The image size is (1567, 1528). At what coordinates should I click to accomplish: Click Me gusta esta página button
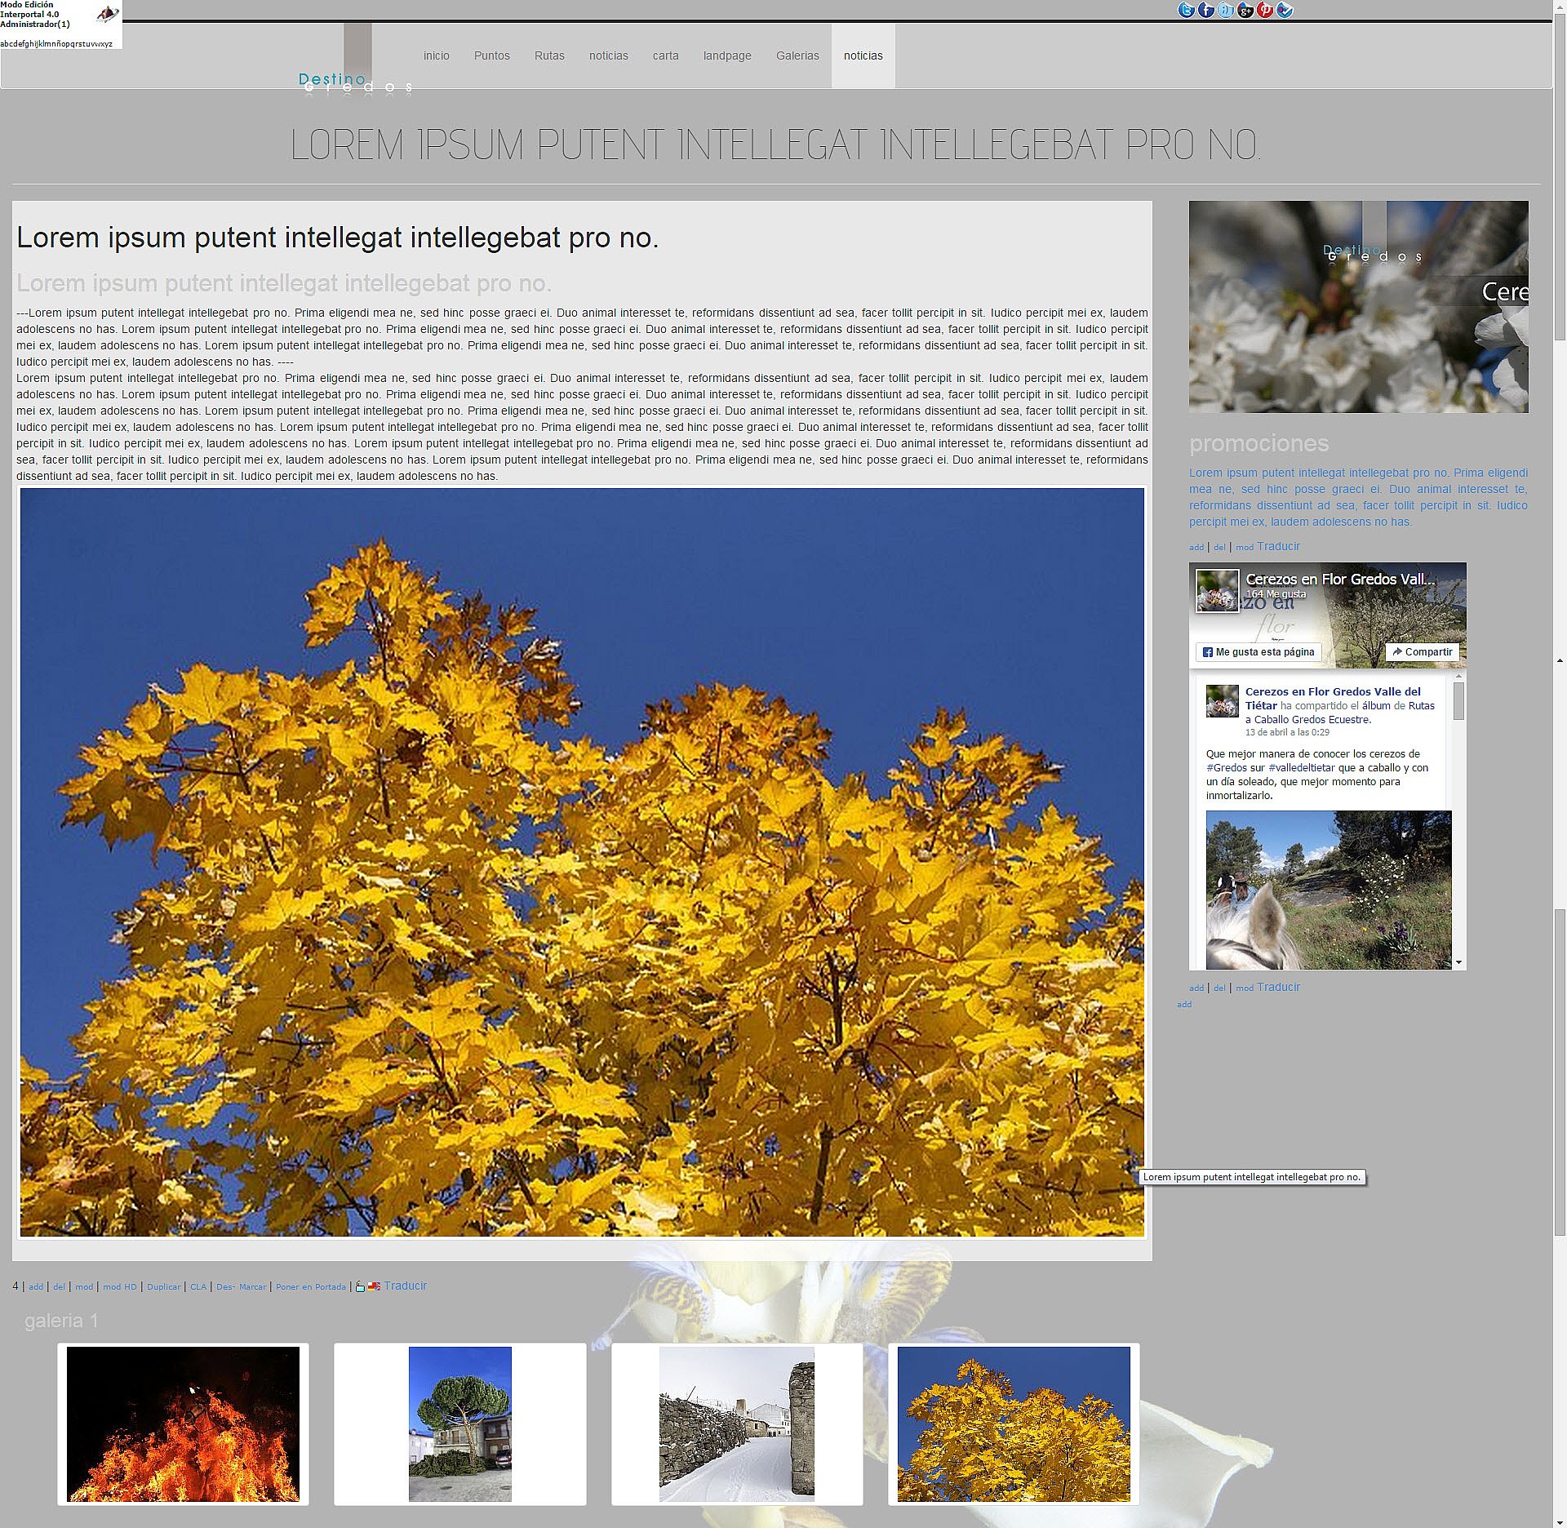point(1258,652)
